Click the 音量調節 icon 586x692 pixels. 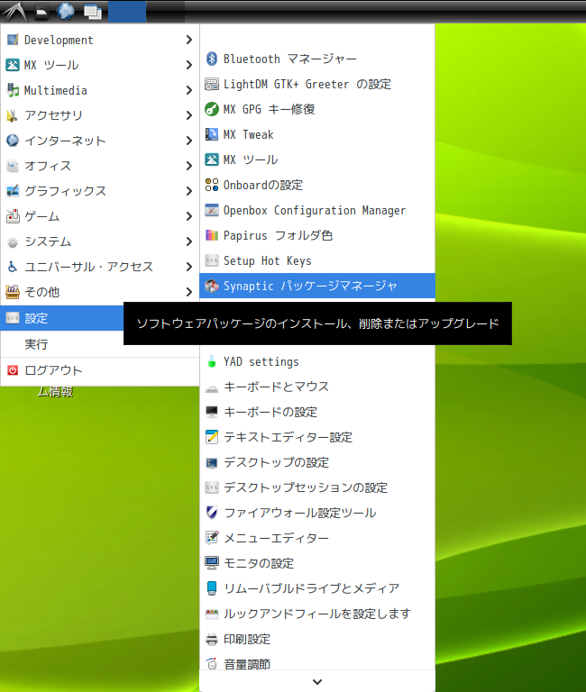click(x=212, y=663)
